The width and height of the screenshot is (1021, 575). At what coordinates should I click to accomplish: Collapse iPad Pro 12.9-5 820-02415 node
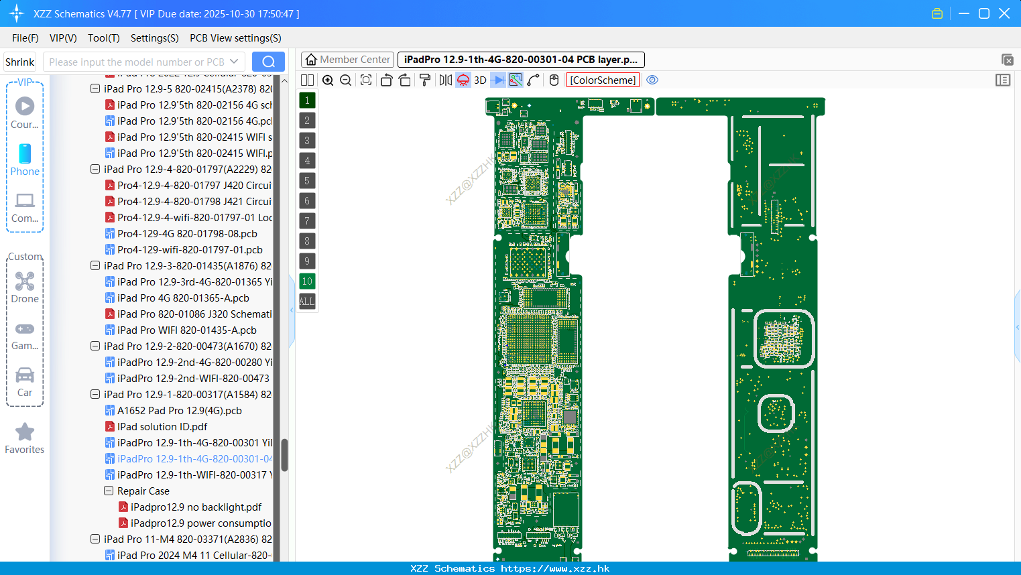[x=95, y=88]
